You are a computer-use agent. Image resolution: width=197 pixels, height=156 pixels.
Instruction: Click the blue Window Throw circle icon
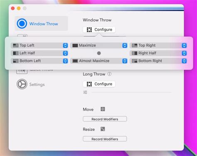coord(22,24)
